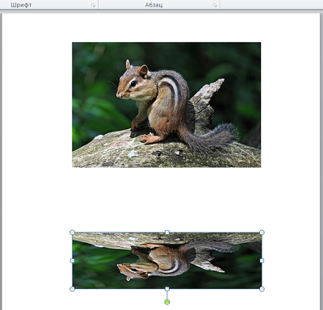Viewport: 323px width, 310px height.
Task: Click the top-middle sizing handle
Action: 167,232
